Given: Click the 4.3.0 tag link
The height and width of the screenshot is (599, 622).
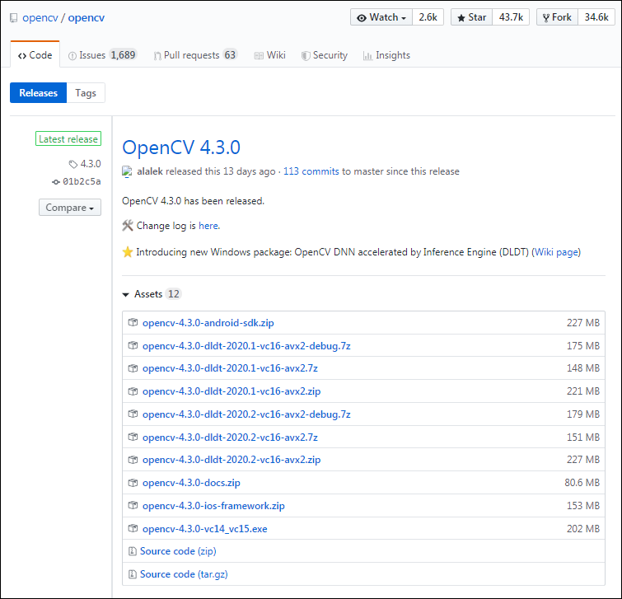Looking at the screenshot, I should [x=91, y=164].
